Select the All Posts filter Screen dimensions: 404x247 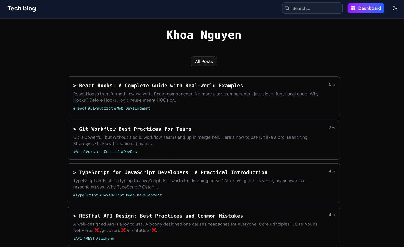tap(204, 61)
